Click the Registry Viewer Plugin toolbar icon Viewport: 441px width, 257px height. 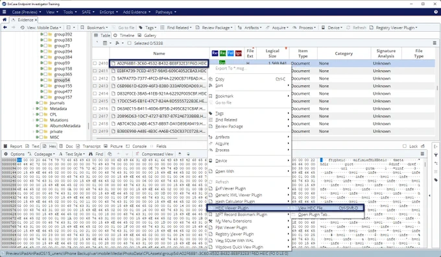click(x=372, y=28)
